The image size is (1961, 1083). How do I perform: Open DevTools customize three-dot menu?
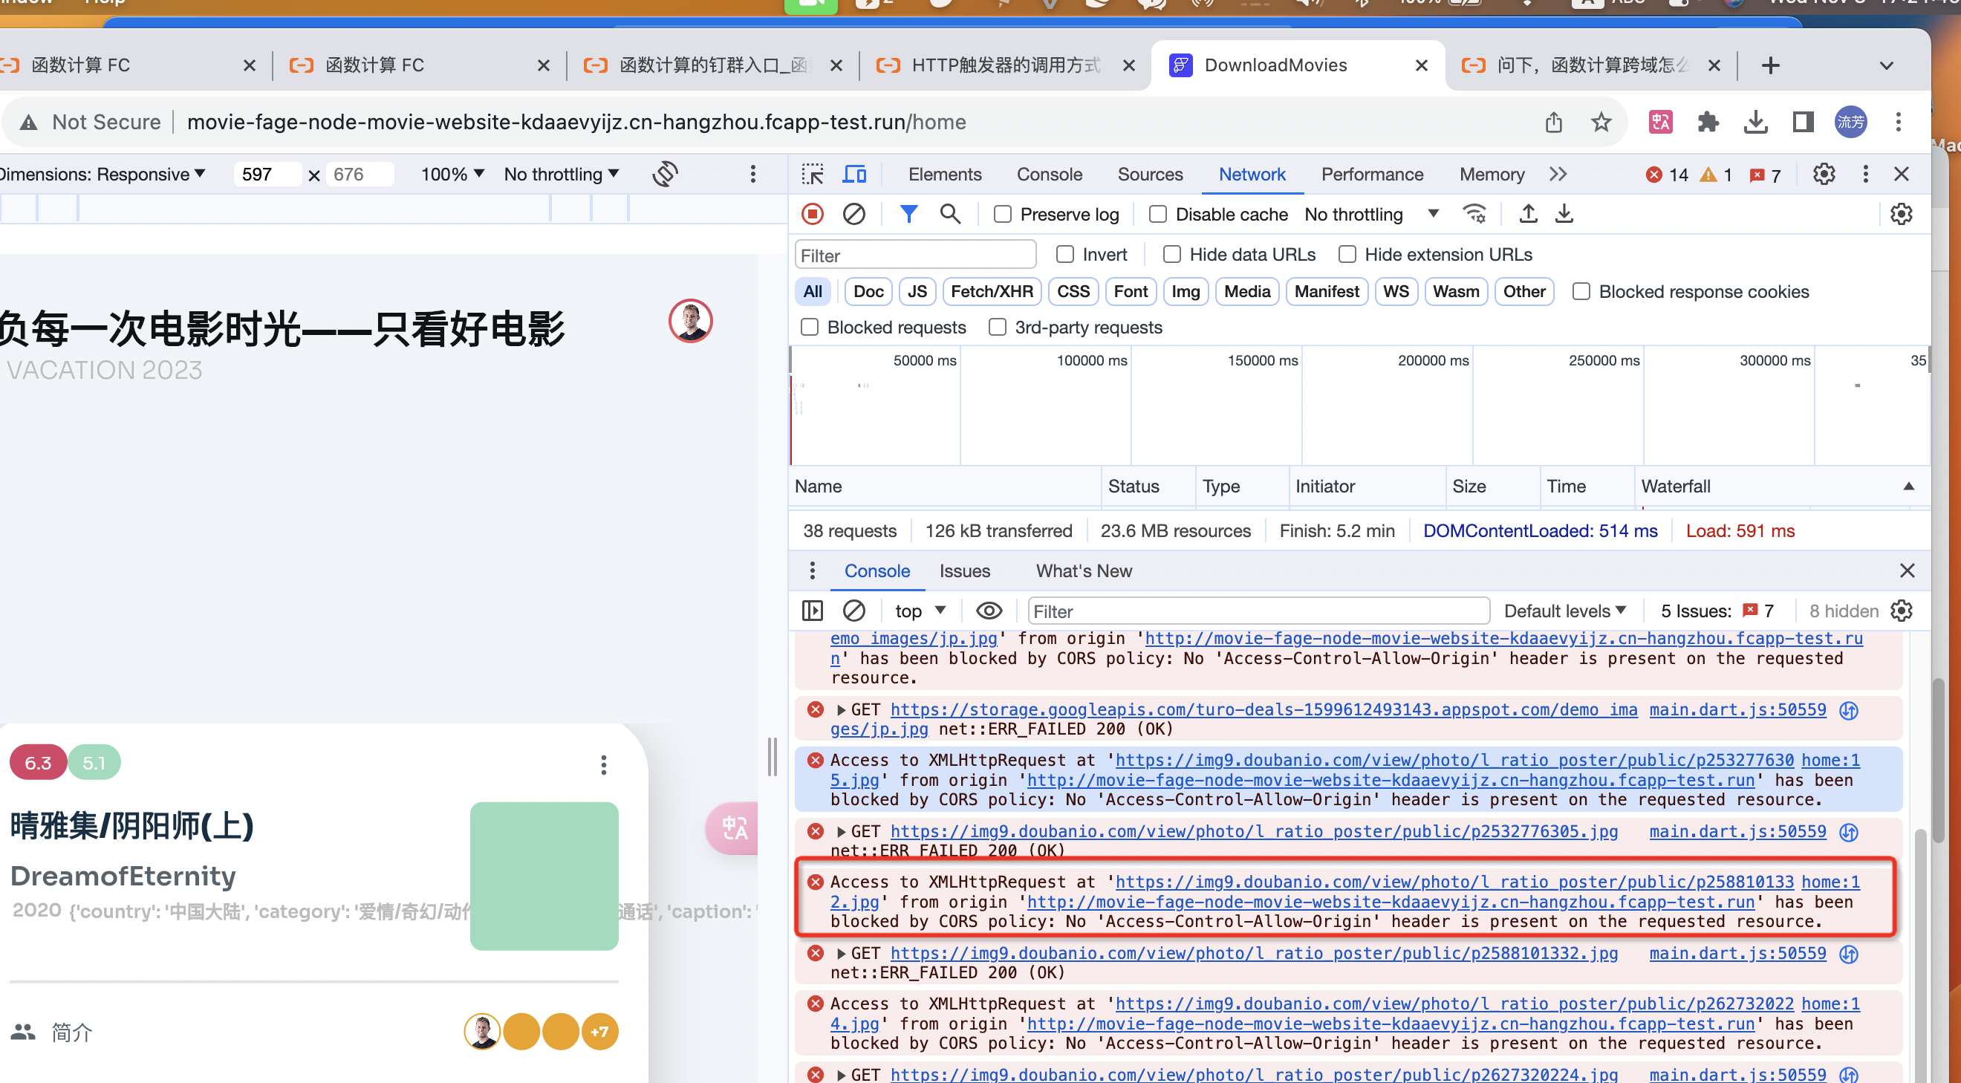point(1865,175)
